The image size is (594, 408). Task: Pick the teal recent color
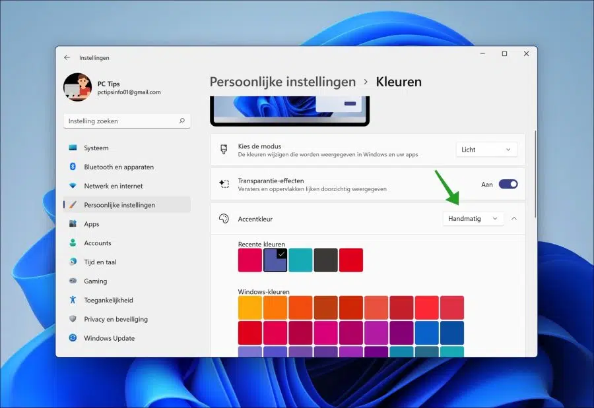[300, 260]
